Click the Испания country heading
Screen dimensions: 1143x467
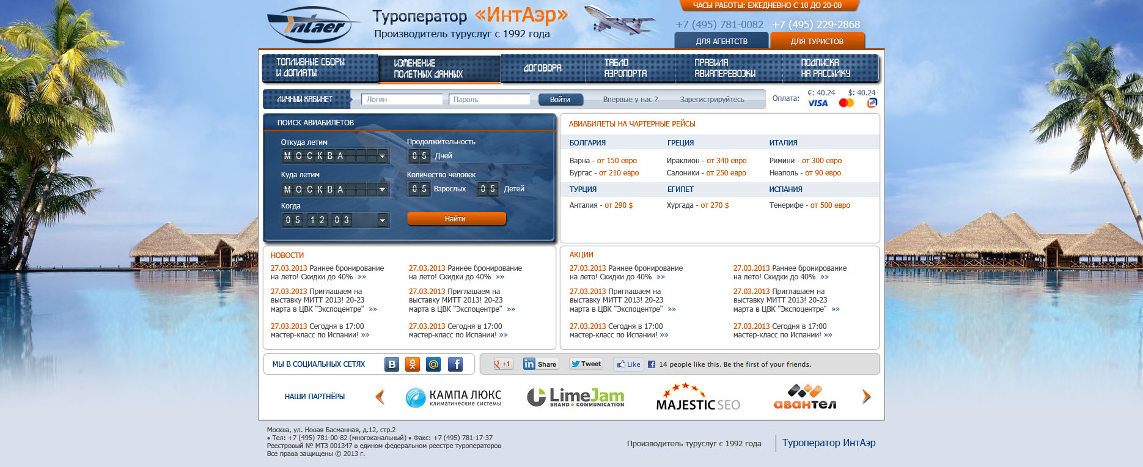[786, 189]
